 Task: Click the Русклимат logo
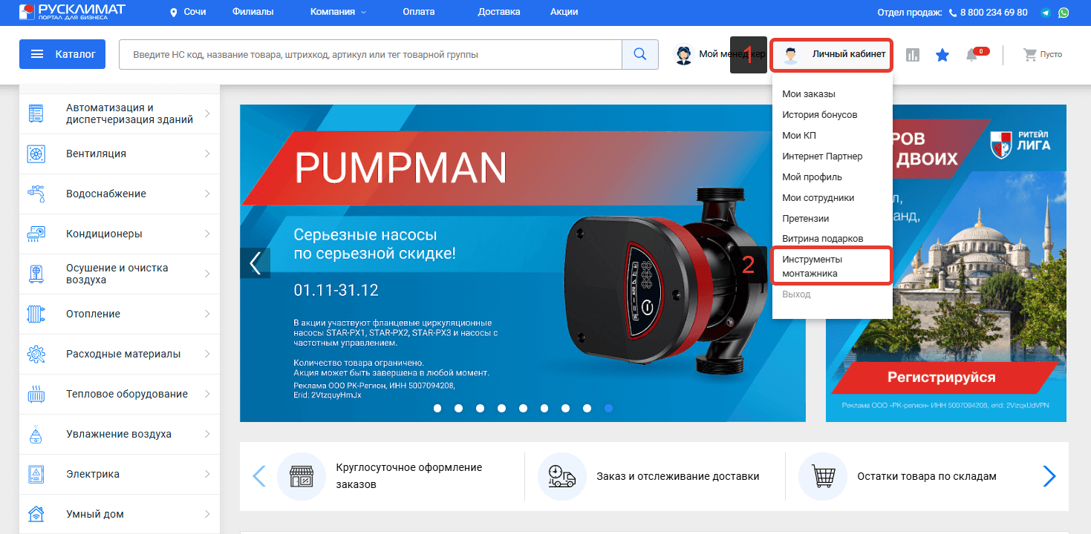pos(72,11)
